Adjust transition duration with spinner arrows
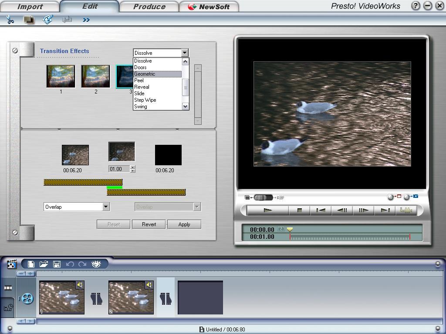Image resolution: width=446 pixels, height=334 pixels. [x=132, y=169]
